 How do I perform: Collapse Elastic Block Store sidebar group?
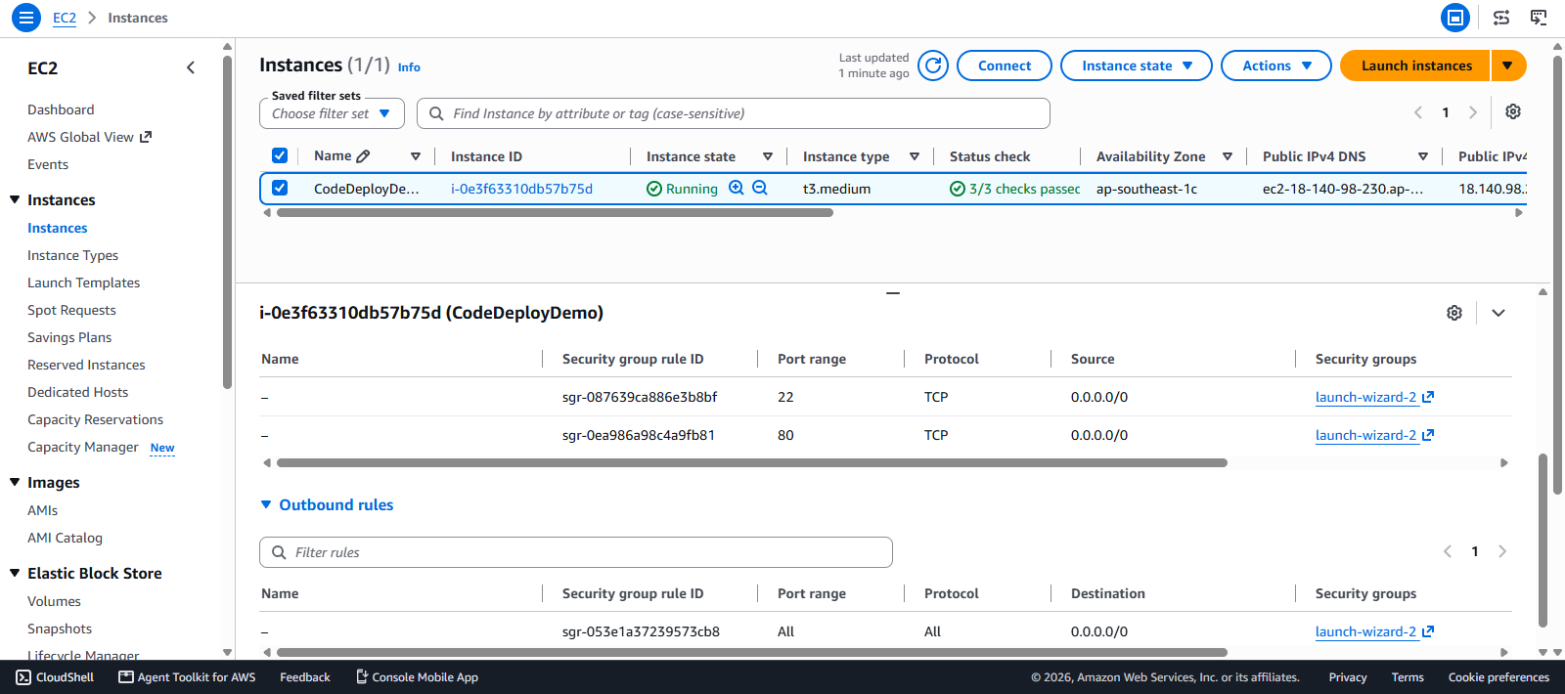(x=15, y=573)
